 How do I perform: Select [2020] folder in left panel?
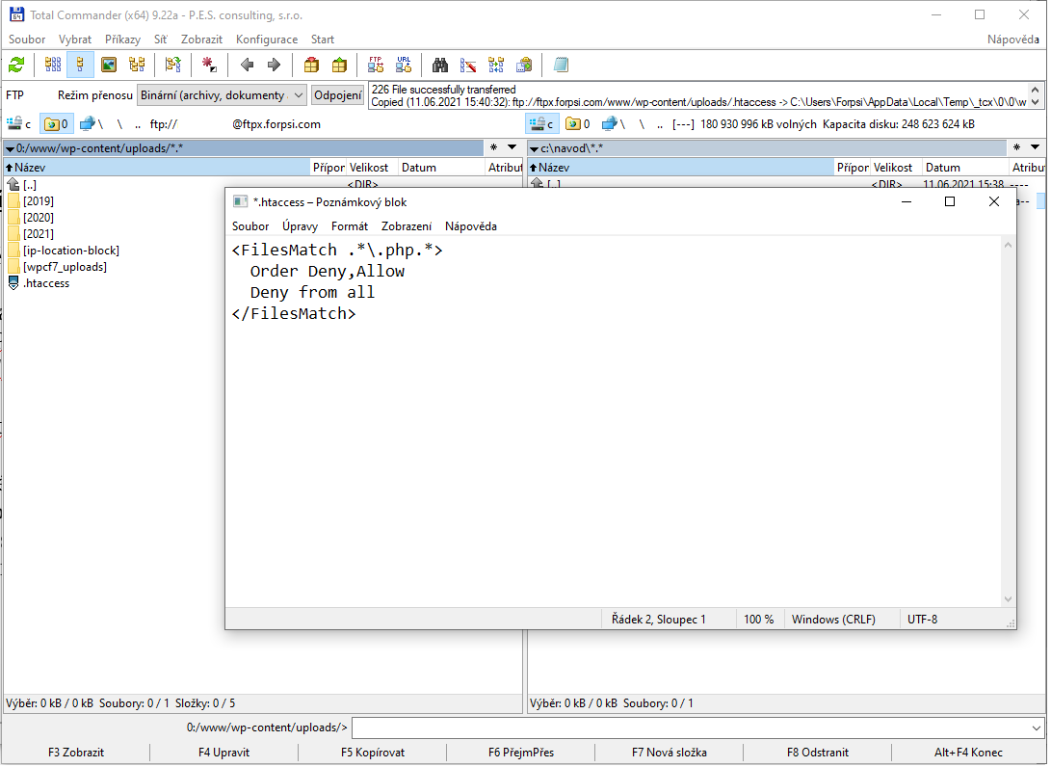tap(39, 218)
